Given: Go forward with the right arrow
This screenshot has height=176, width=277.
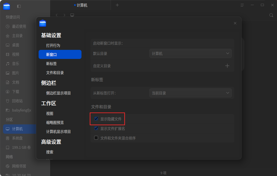Looking at the screenshot, I should click(65, 15).
